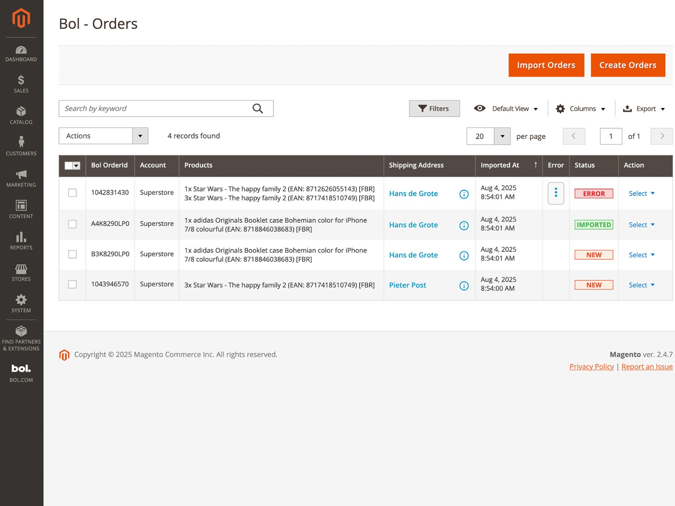Open the Export dropdown
This screenshot has width=675, height=506.
(644, 108)
